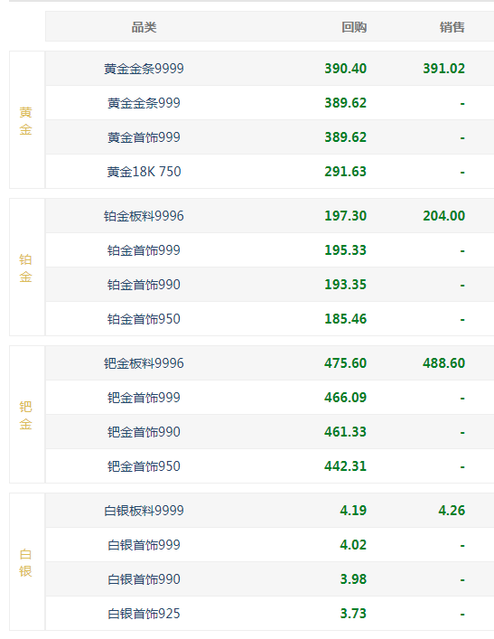The image size is (494, 639).
Task: Select the 铂金 category label
Action: (x=25, y=268)
